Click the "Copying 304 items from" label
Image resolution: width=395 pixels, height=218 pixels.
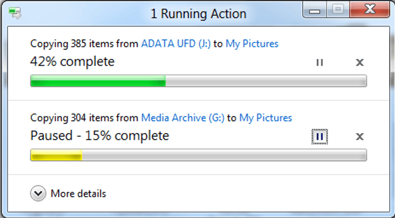click(x=84, y=118)
